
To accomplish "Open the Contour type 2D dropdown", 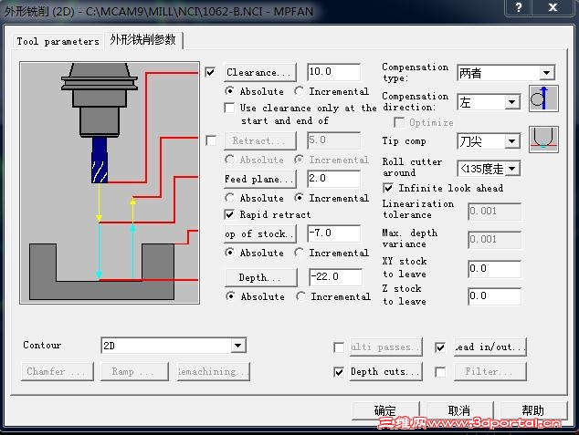I will pyautogui.click(x=237, y=346).
